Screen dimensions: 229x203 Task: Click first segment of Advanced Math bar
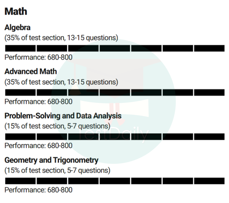20,92
